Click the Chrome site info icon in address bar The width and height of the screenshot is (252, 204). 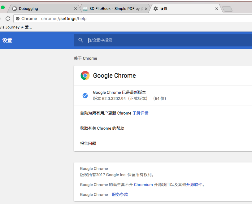pos(18,19)
